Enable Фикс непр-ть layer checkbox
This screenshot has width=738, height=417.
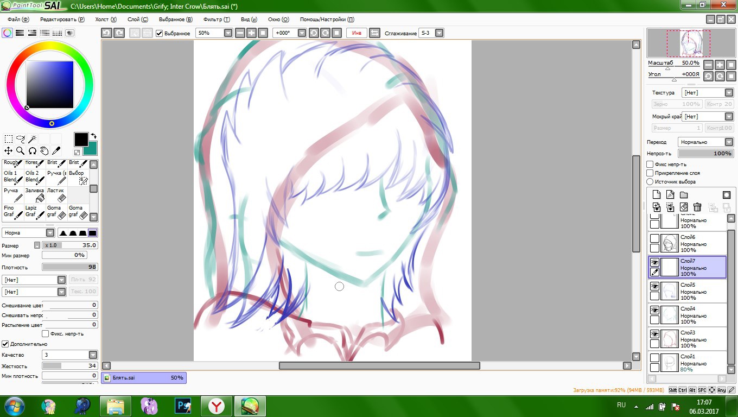pyautogui.click(x=650, y=165)
